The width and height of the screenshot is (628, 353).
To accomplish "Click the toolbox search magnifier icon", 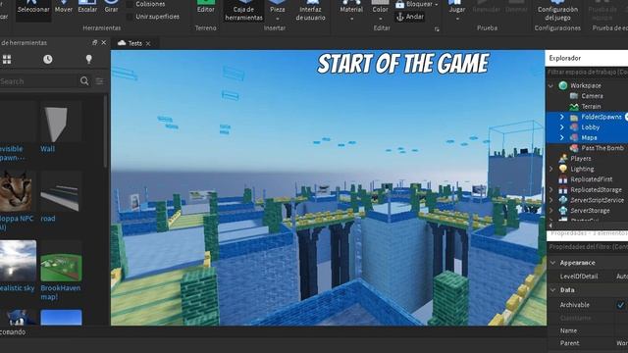I will click(84, 81).
